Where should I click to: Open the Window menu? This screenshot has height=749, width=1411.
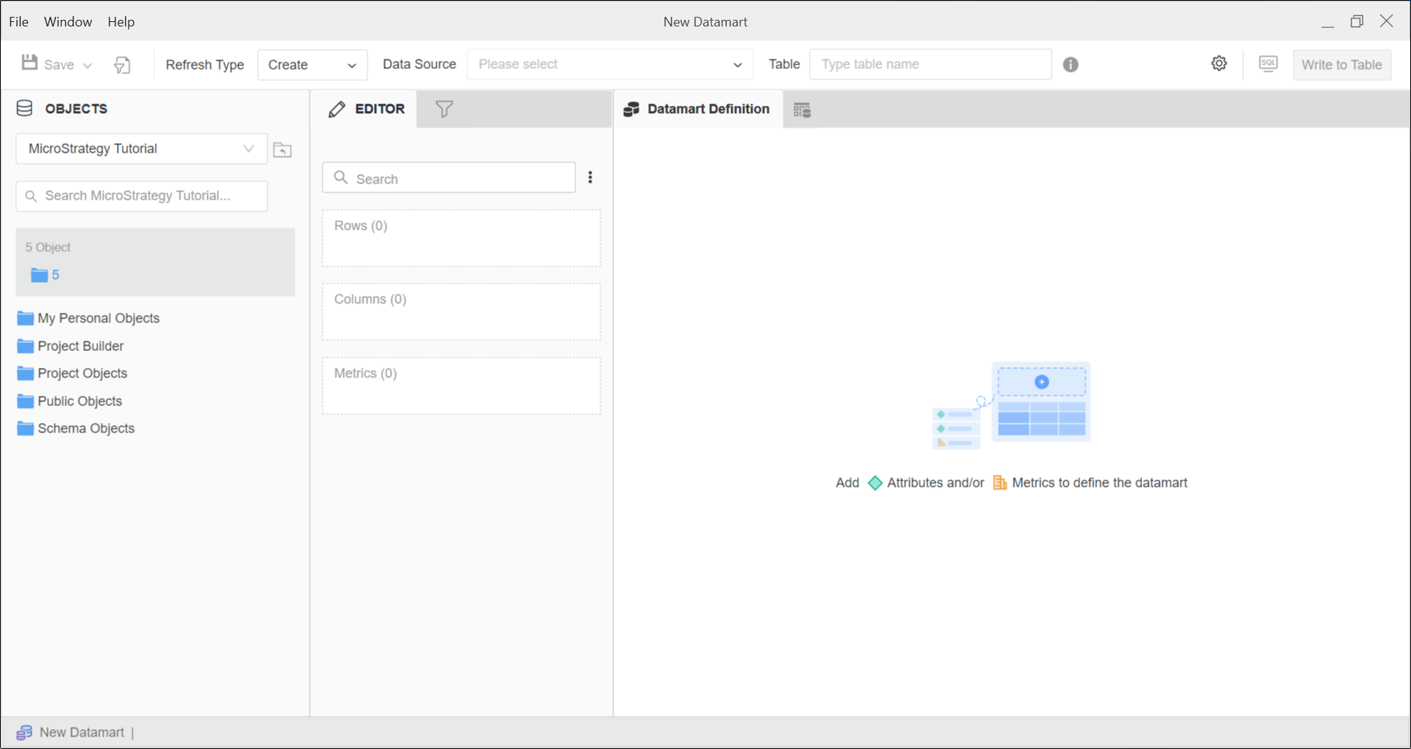coord(68,22)
